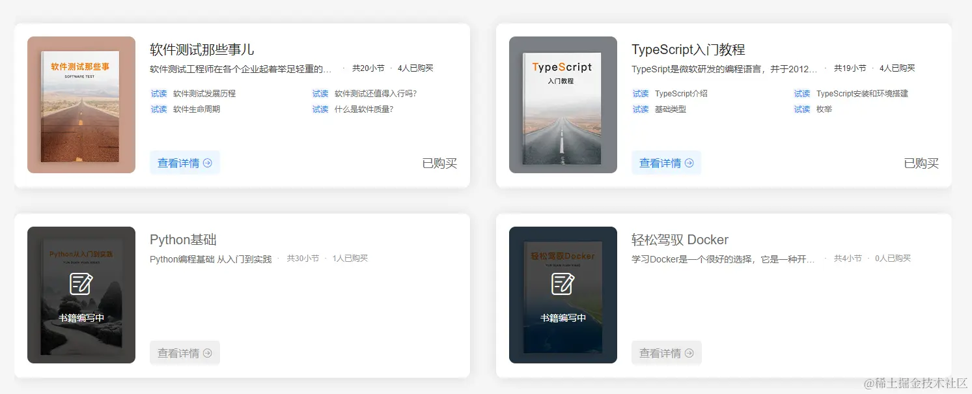Click 试读 tag beside 枚举
The image size is (972, 394).
tap(802, 109)
